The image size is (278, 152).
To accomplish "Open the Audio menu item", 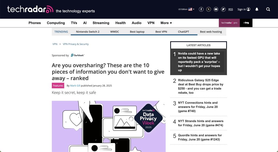I will pos(137,23).
